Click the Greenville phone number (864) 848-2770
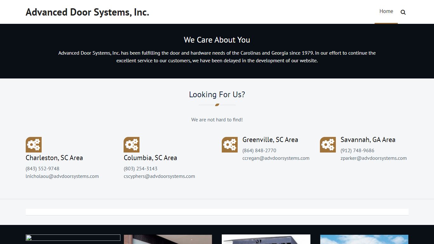Image resolution: width=434 pixels, height=244 pixels. click(x=259, y=151)
